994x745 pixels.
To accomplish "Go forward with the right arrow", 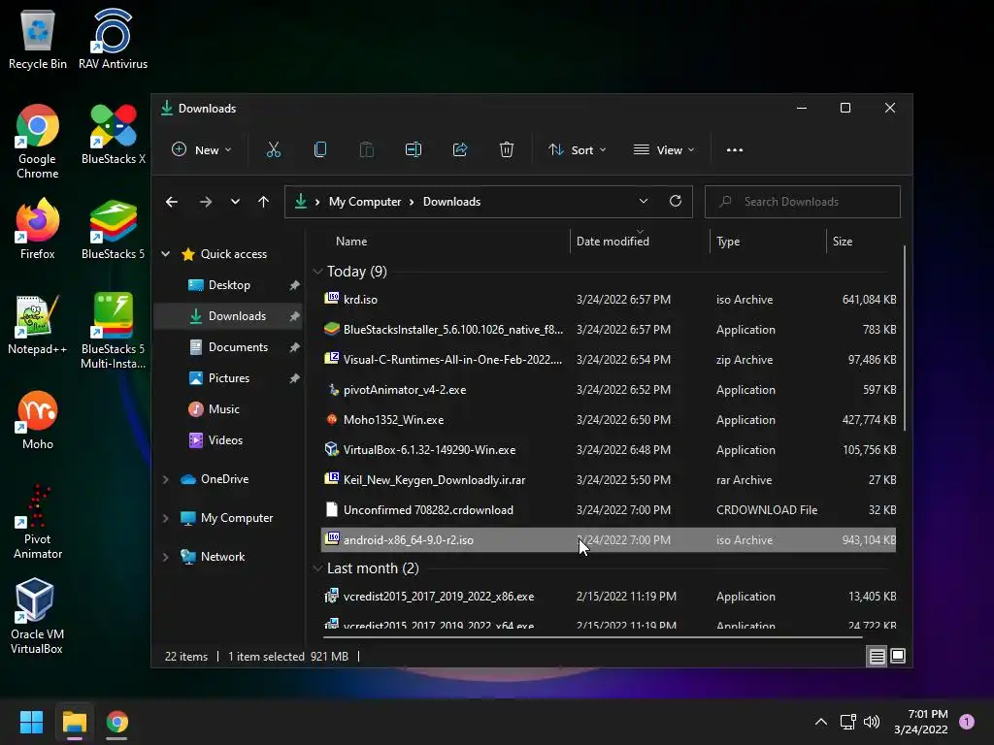I will pos(206,202).
